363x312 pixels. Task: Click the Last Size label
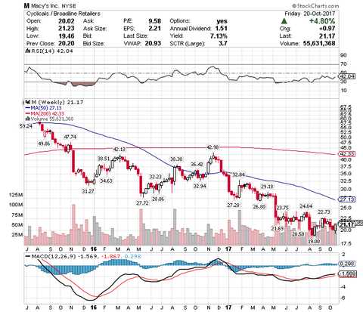tap(135, 36)
